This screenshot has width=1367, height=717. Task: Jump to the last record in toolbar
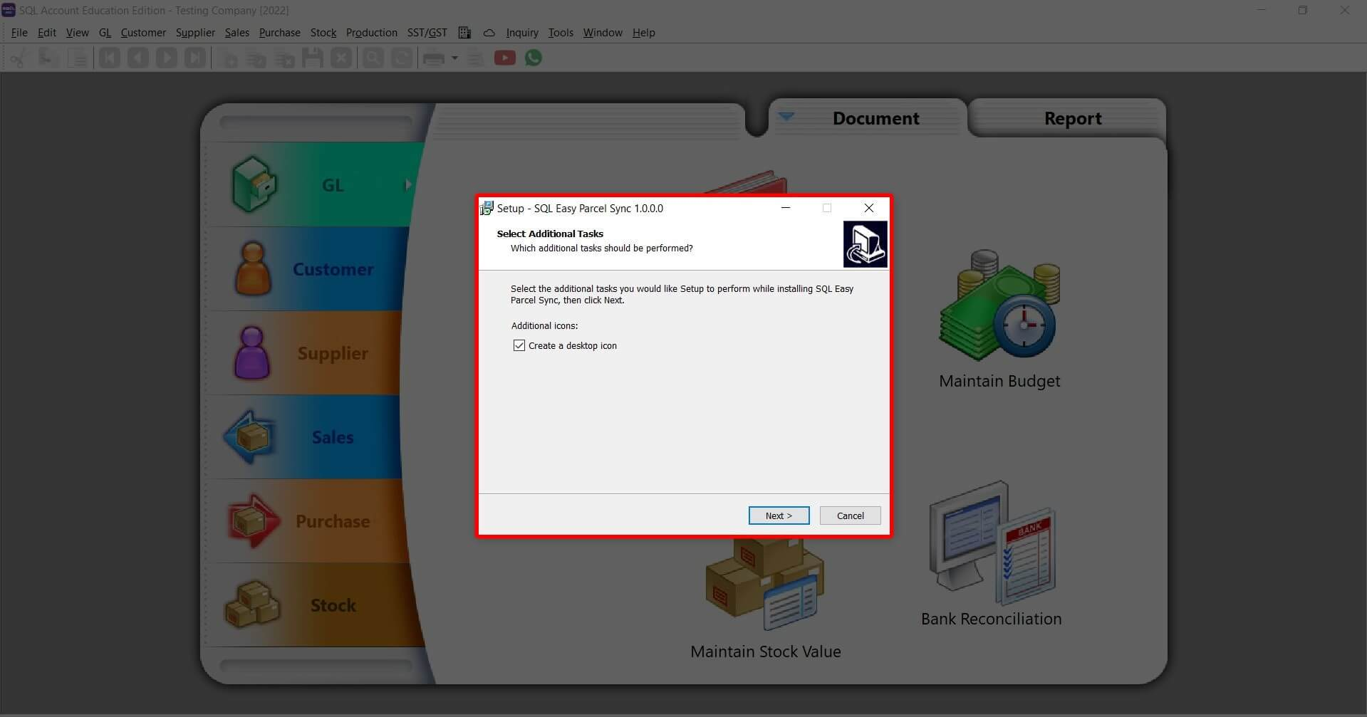point(195,58)
